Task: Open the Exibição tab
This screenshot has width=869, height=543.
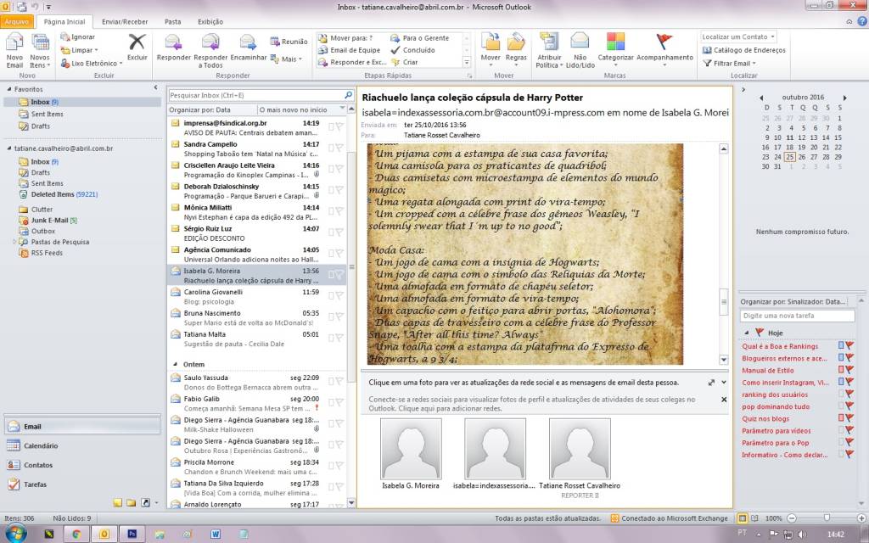Action: [x=210, y=20]
